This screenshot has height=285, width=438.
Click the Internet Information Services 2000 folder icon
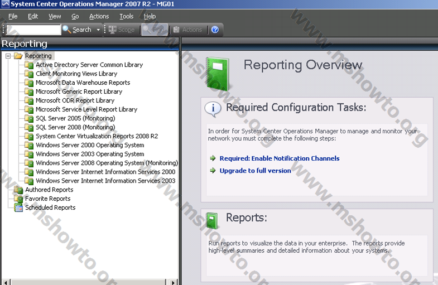pos(29,172)
